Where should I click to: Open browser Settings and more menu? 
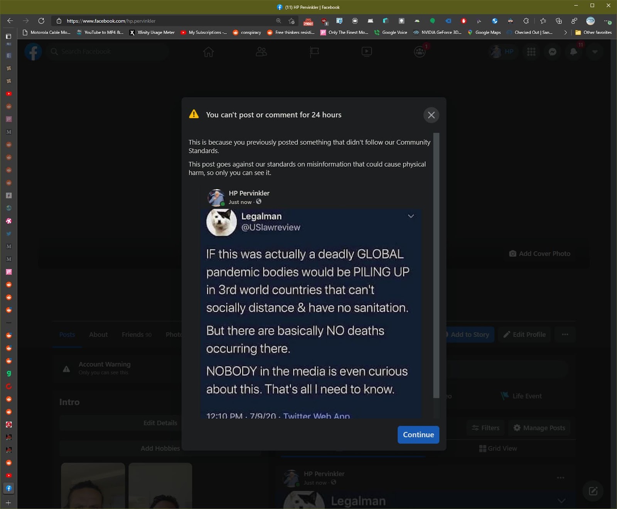pos(607,21)
